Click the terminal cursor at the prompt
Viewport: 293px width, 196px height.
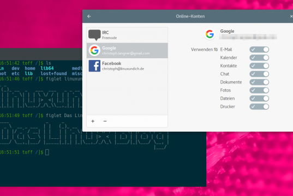click(x=47, y=152)
